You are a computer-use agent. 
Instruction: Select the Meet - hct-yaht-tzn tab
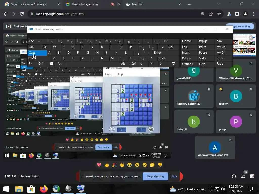93,4
